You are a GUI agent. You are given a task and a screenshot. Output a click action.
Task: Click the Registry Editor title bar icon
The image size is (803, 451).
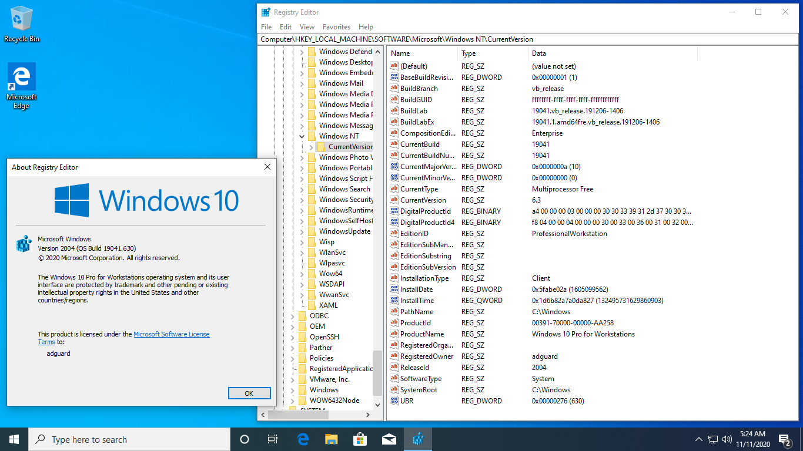point(266,12)
